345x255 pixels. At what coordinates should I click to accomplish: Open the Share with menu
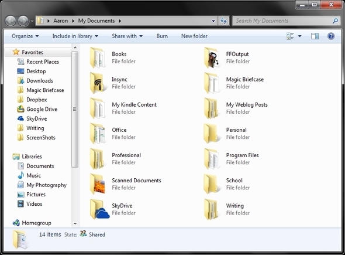127,36
